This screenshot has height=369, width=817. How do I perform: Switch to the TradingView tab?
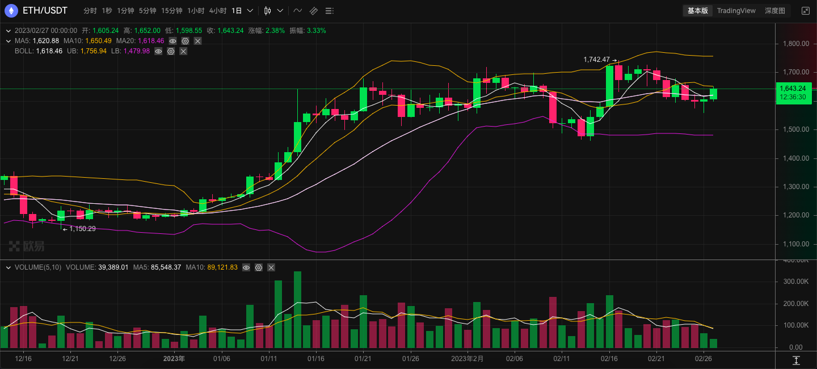click(x=736, y=11)
